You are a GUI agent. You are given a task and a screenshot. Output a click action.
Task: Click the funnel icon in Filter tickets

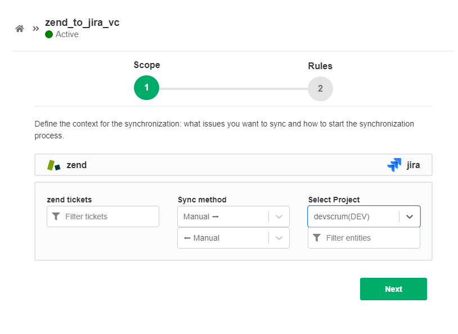(56, 216)
